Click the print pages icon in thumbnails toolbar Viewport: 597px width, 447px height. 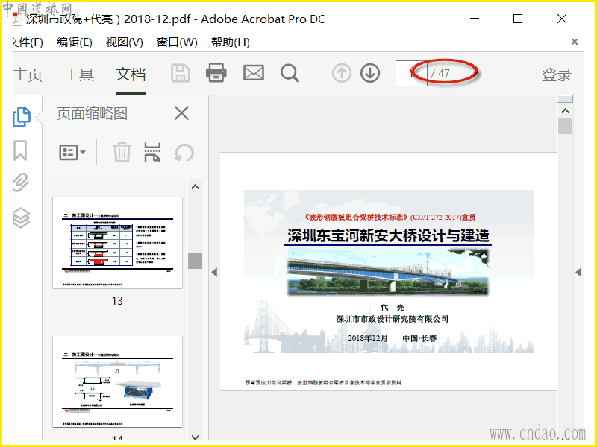(x=152, y=153)
